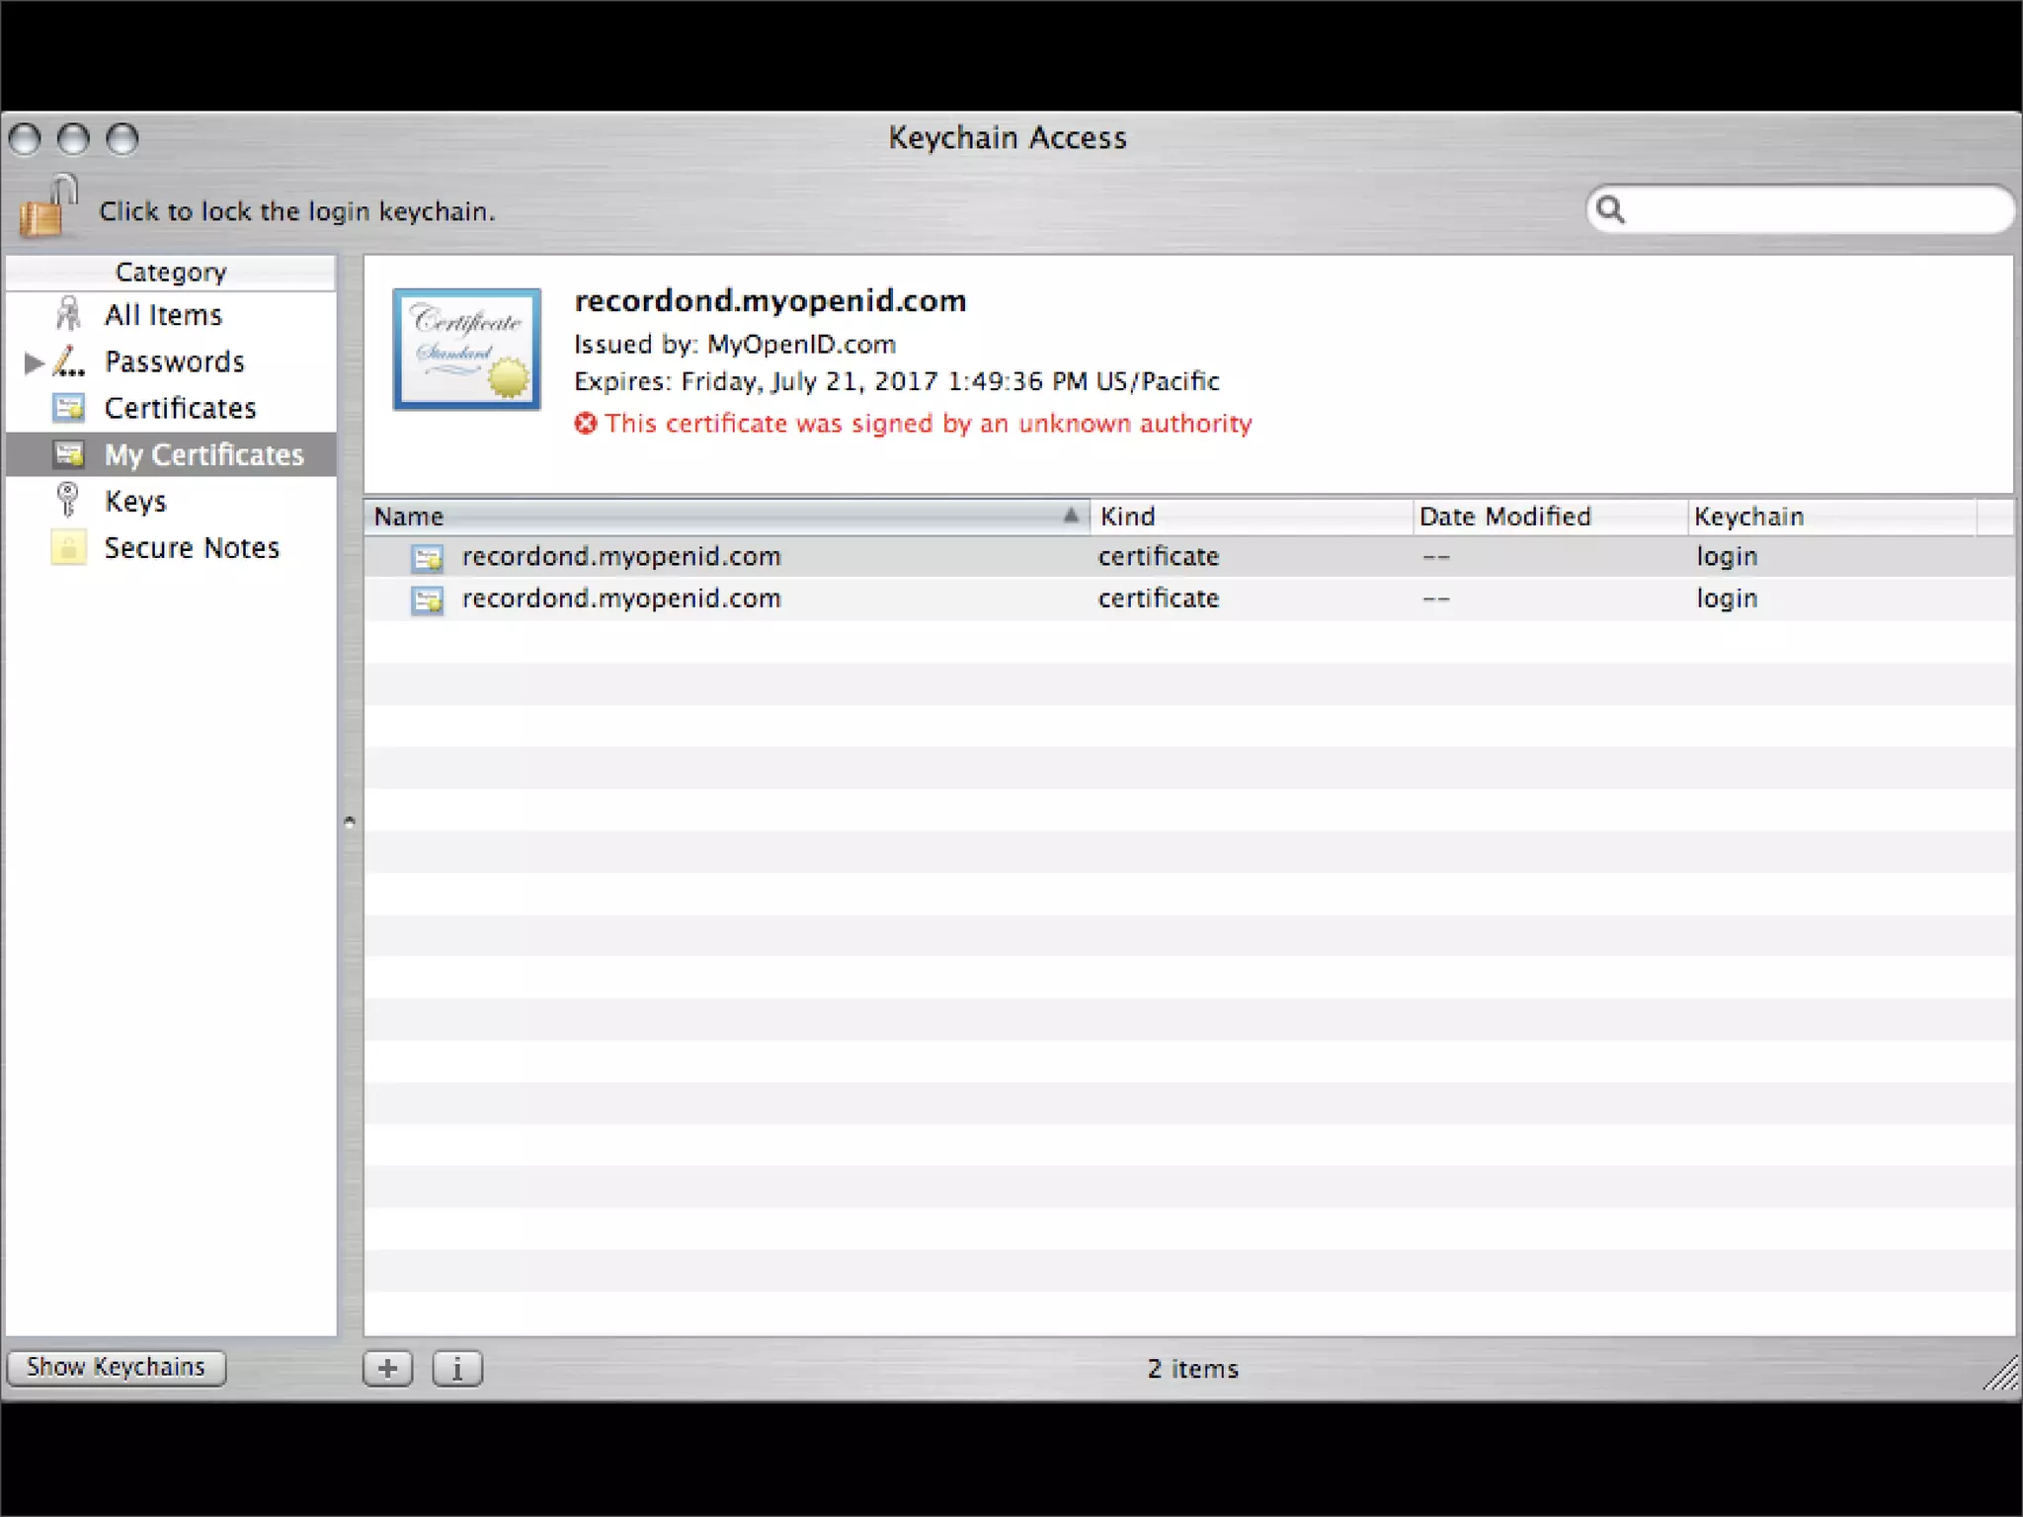
Task: Click the All Items keys icon
Action: [68, 314]
